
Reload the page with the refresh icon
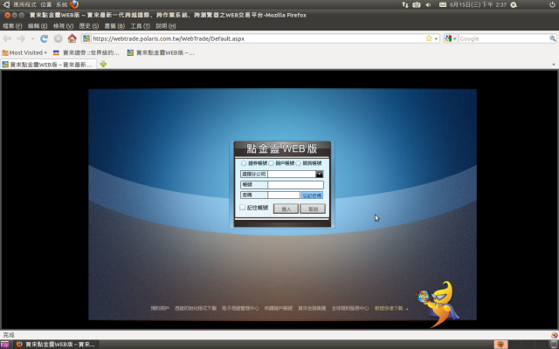(x=44, y=38)
